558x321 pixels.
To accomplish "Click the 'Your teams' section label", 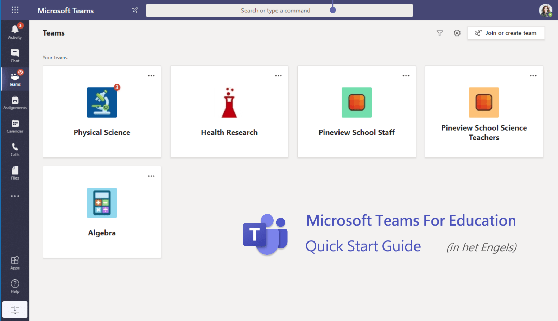I will click(x=55, y=58).
